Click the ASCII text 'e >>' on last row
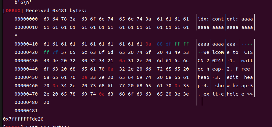 (x=247, y=94)
